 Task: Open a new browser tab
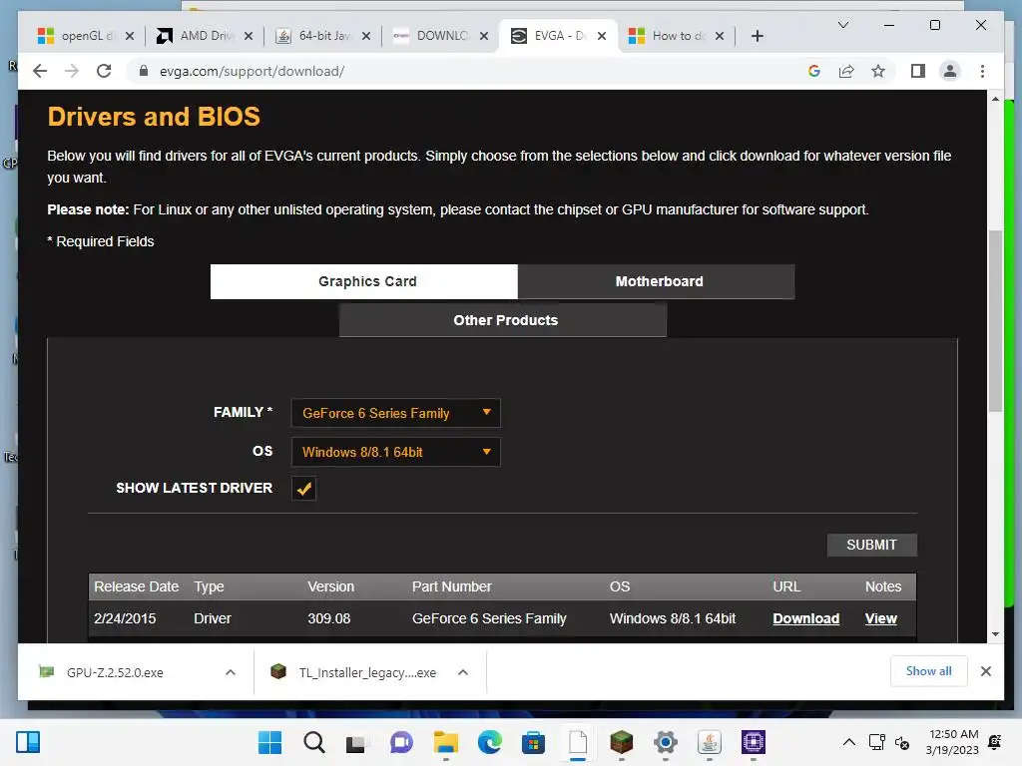[757, 36]
